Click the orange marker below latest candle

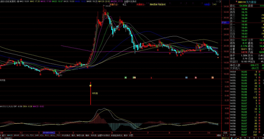pos(218,57)
